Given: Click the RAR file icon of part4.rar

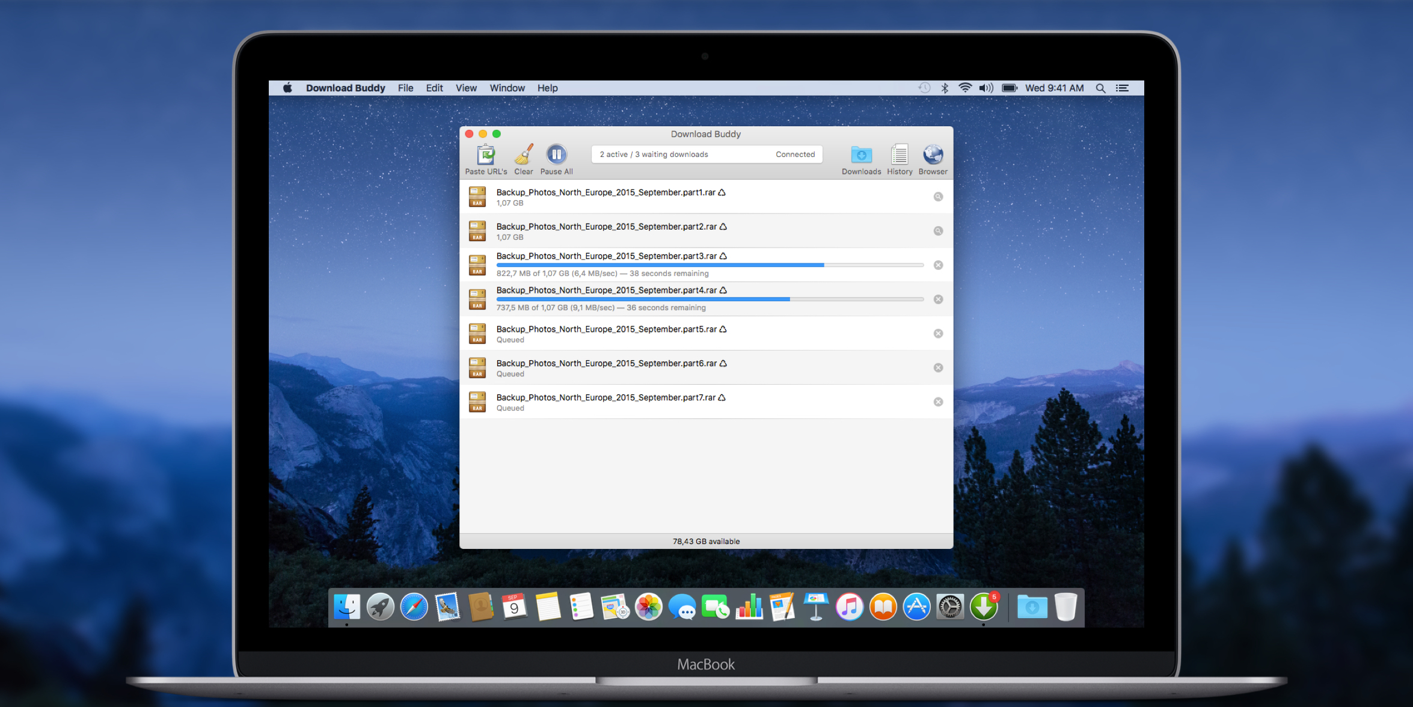Looking at the screenshot, I should pyautogui.click(x=477, y=299).
